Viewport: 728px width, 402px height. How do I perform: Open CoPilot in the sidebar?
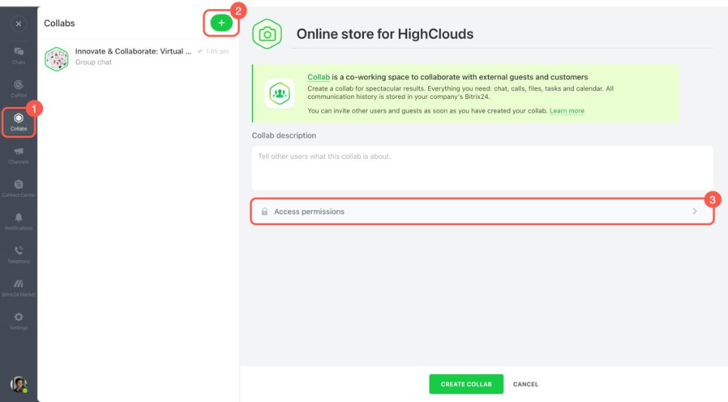click(18, 89)
